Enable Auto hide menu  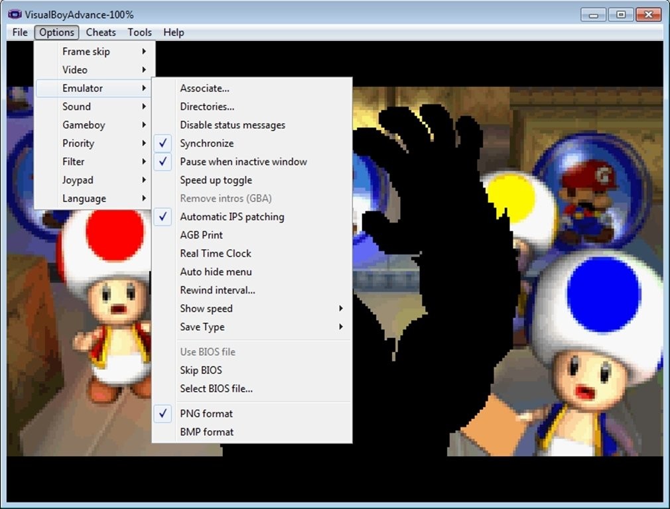252,272
